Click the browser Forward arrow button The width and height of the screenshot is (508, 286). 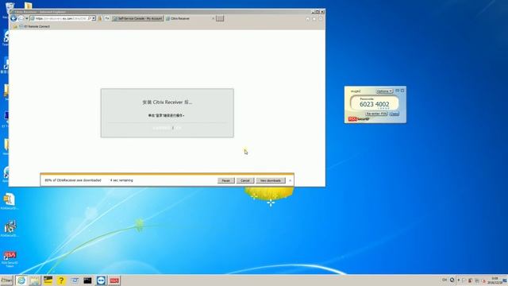coord(21,18)
